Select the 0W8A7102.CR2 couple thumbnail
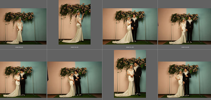The image size is (211, 100). [x=184, y=26]
